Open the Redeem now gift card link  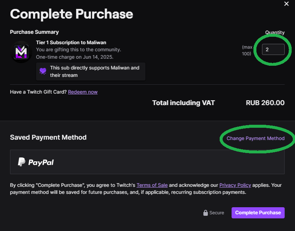click(83, 92)
